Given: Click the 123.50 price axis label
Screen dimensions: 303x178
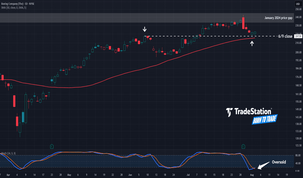Looking at the screenshot, I should pyautogui.click(x=298, y=146).
